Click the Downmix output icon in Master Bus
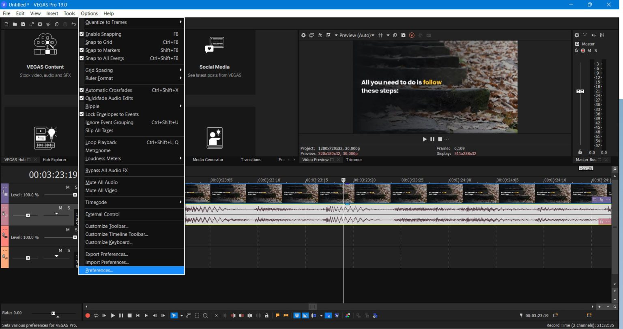 pos(585,35)
